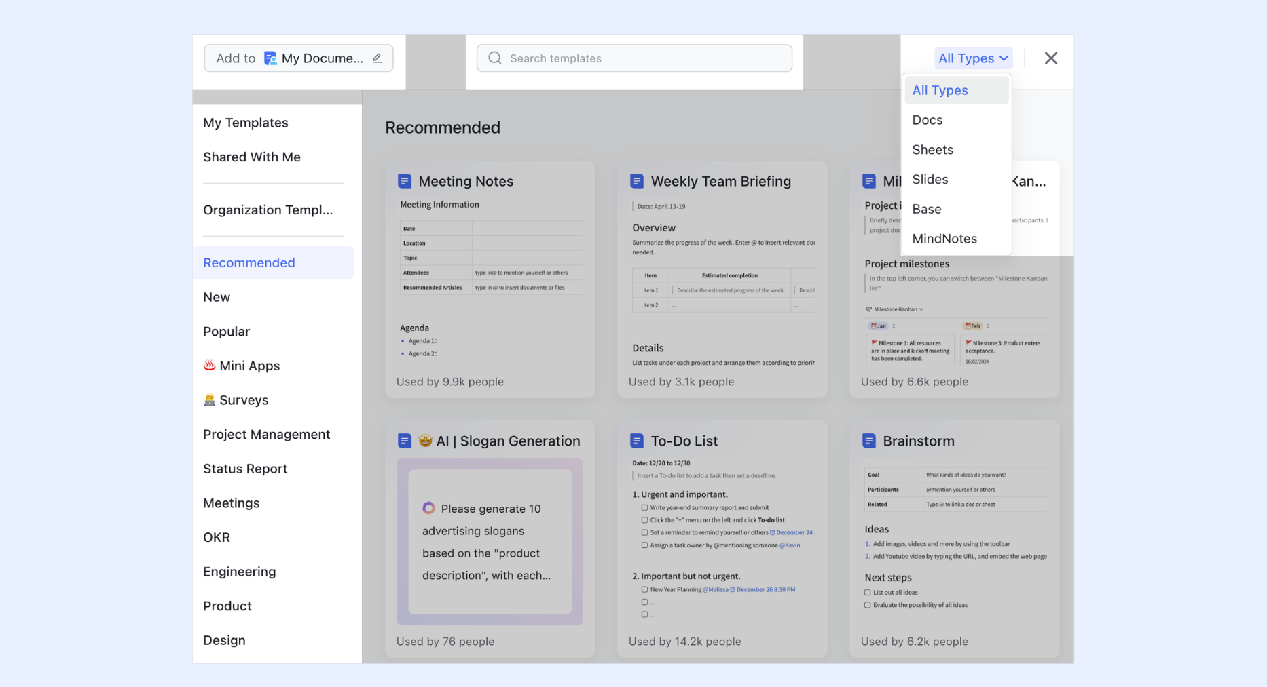Open the AI Slogan Generation template preview
The height and width of the screenshot is (687, 1267).
(490, 539)
